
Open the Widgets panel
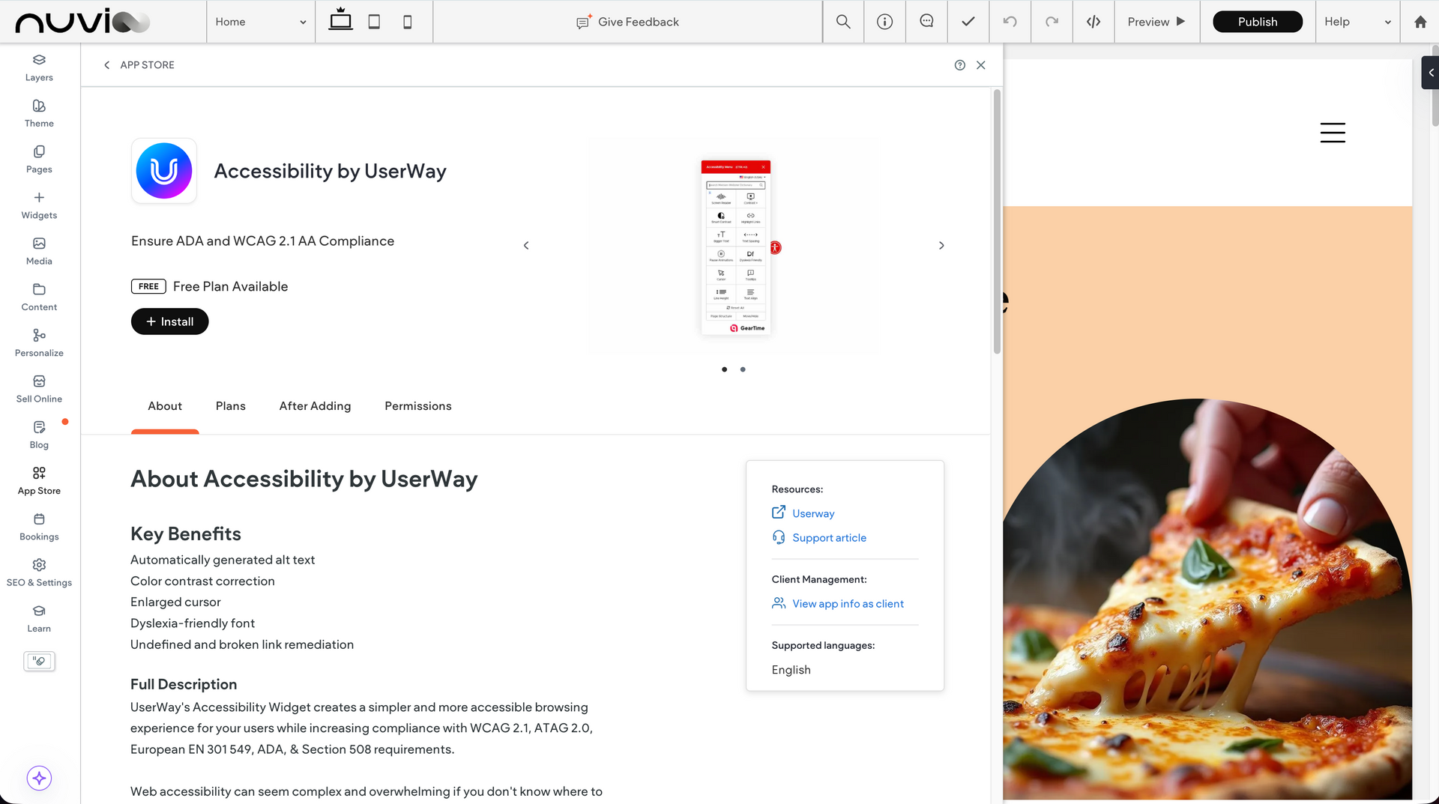coord(38,205)
